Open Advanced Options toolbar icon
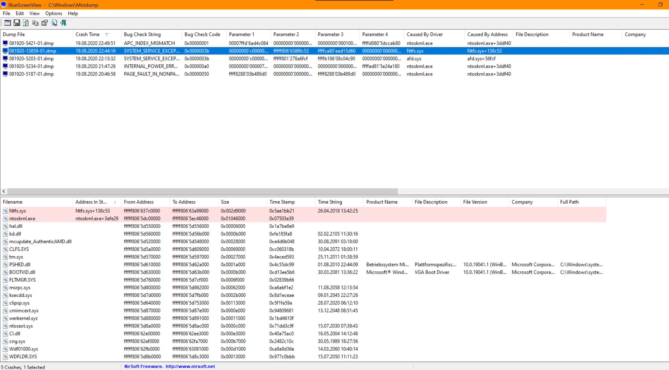The image size is (669, 370). [8, 23]
